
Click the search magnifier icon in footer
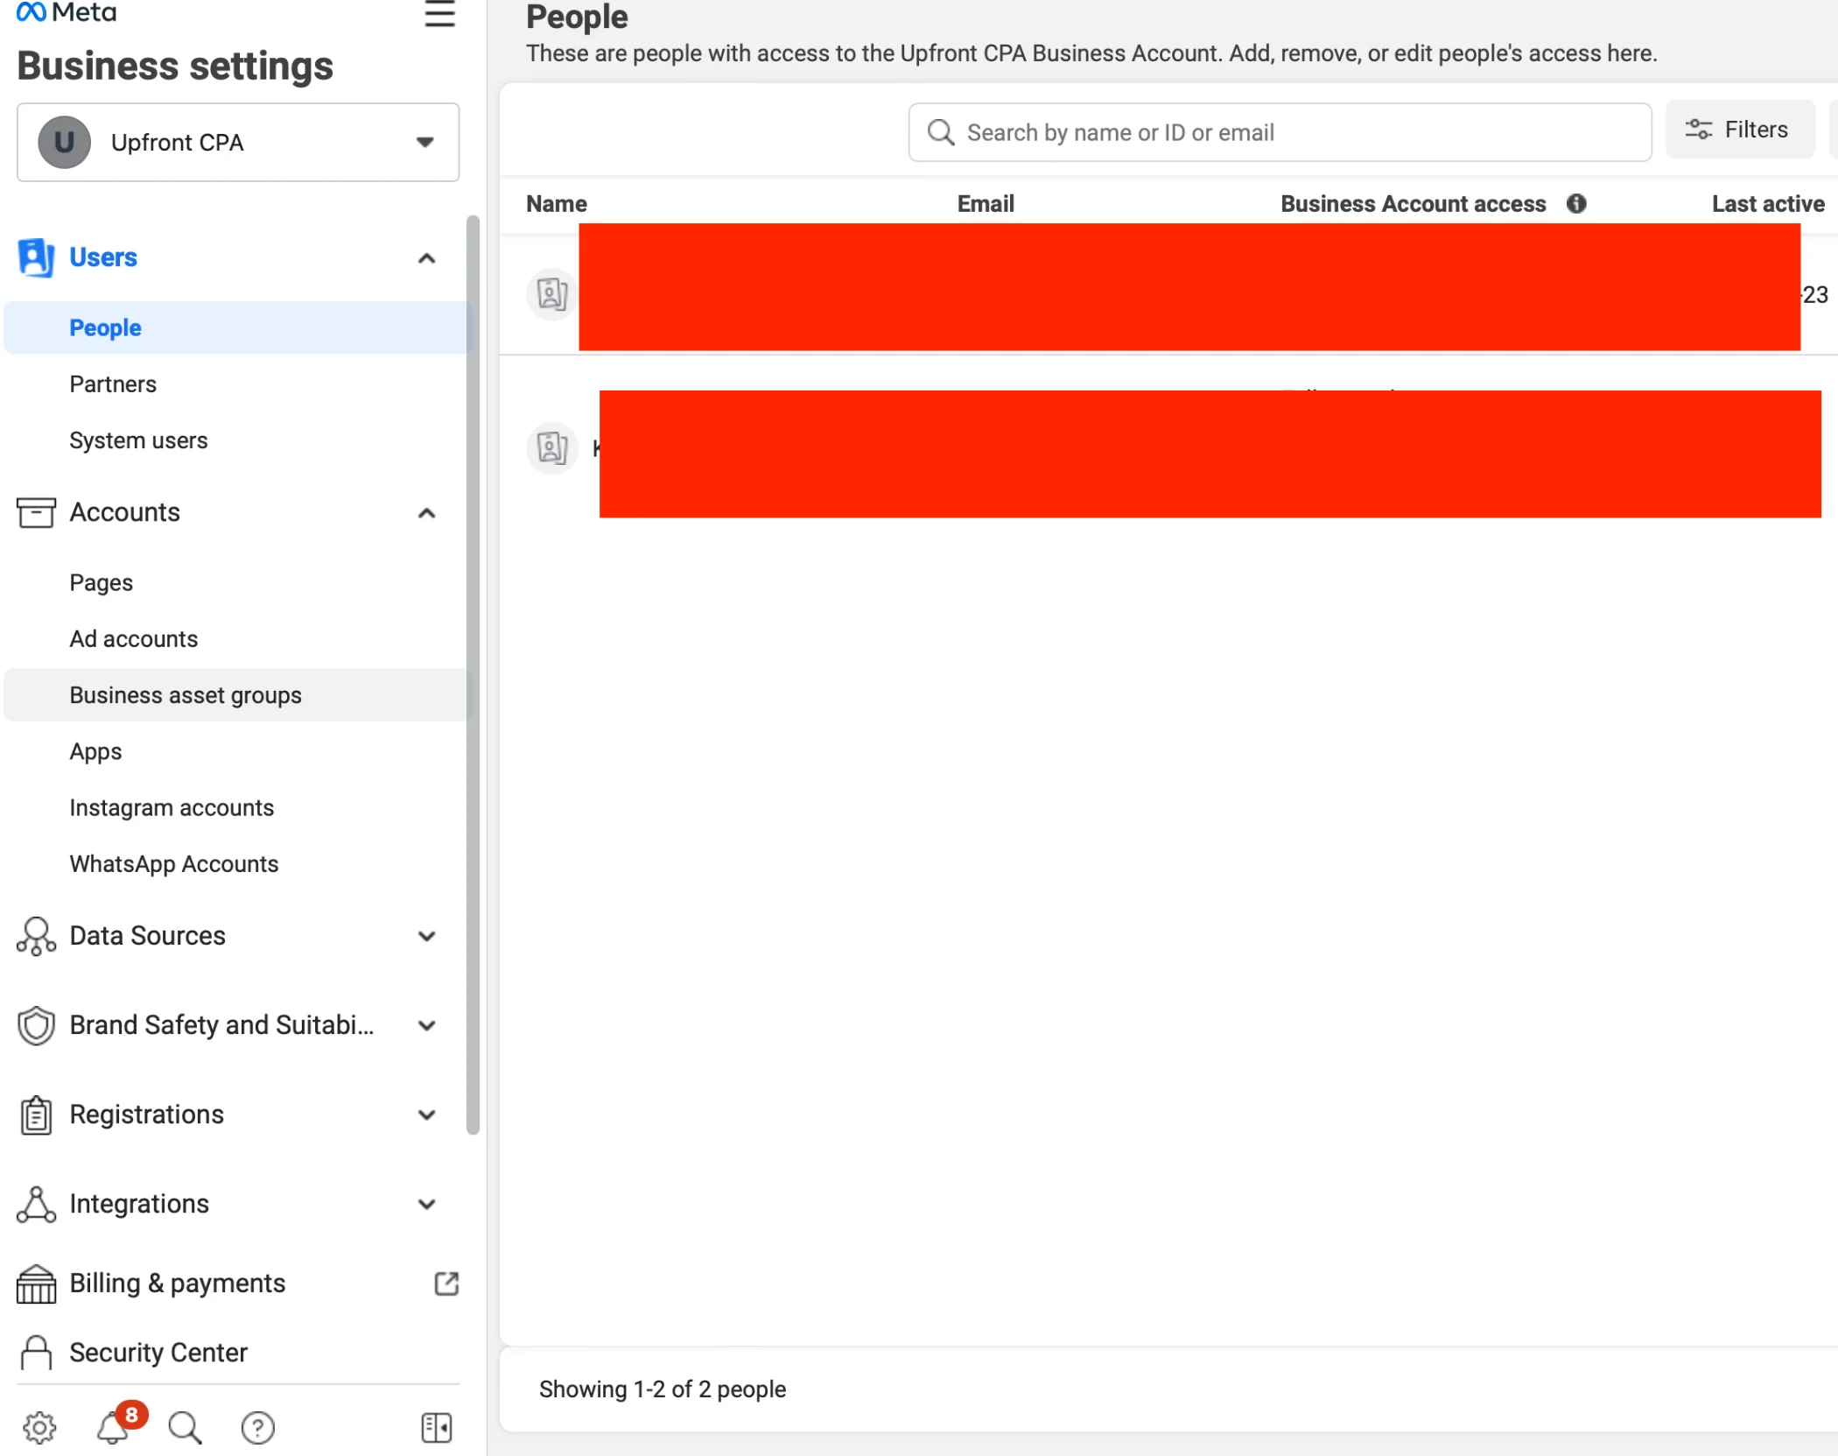(x=185, y=1428)
